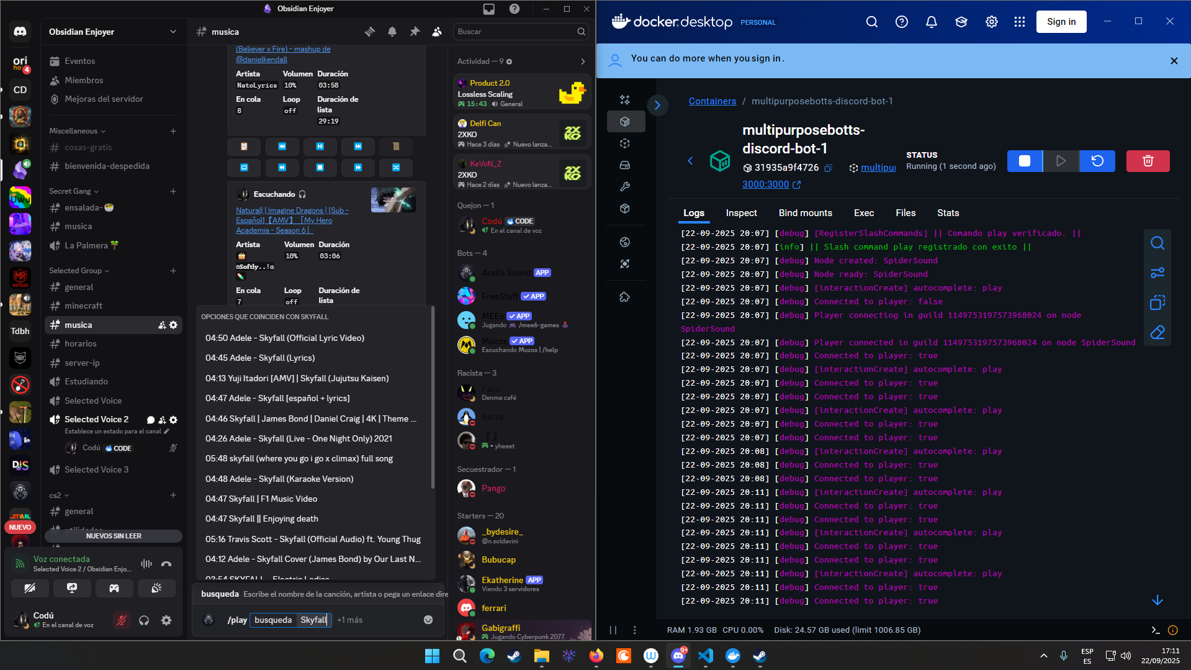This screenshot has width=1191, height=670.
Task: Clear the logs with eraser icon
Action: tap(1157, 333)
